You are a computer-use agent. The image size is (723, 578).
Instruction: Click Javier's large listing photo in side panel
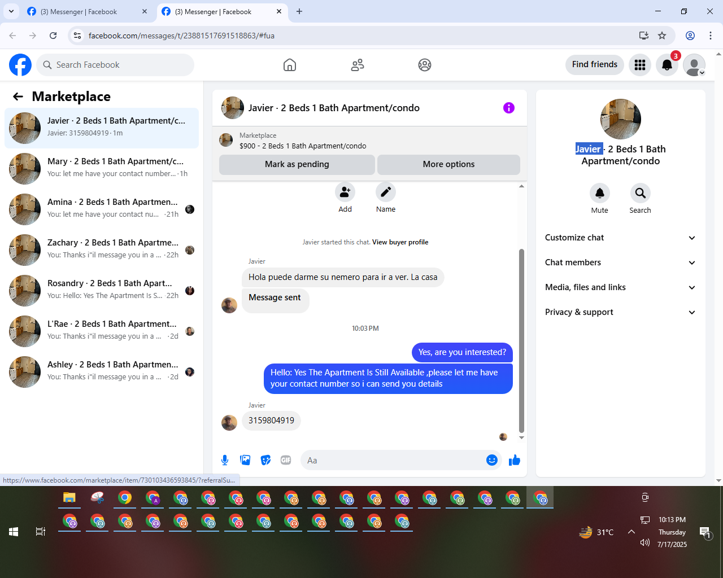coord(621,119)
